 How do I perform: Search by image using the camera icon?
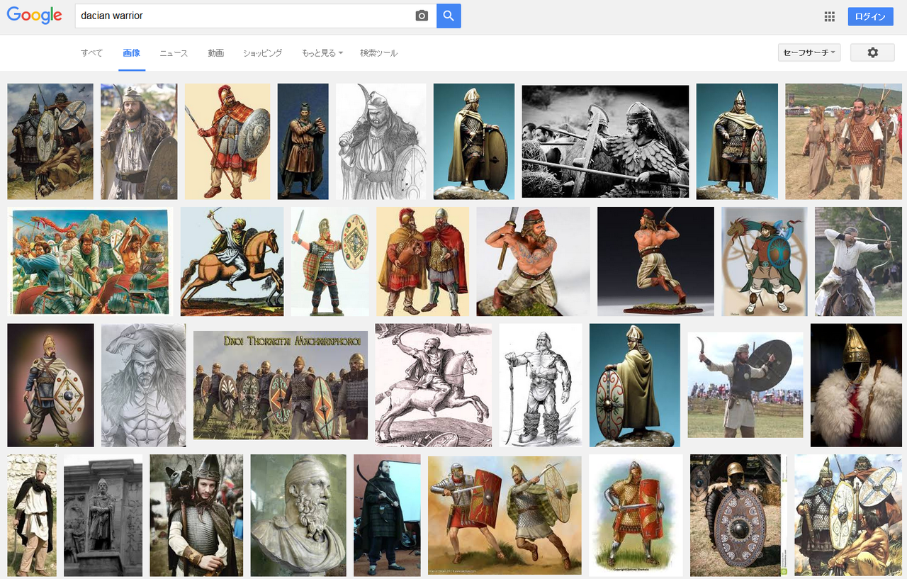pos(422,16)
